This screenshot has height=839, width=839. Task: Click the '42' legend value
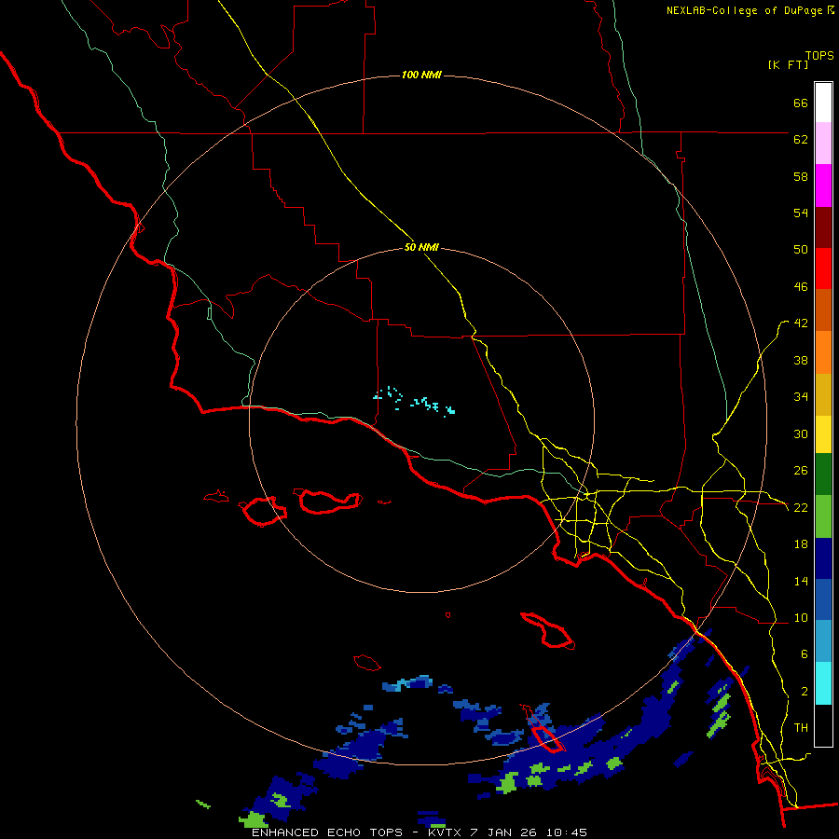click(801, 323)
